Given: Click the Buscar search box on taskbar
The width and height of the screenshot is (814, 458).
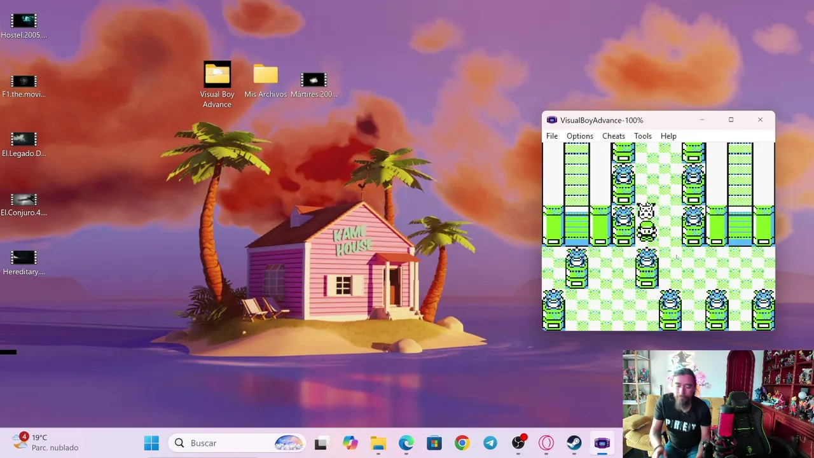Looking at the screenshot, I should coord(237,443).
